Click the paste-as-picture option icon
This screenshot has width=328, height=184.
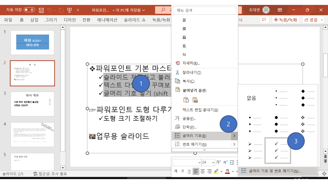tap(195, 100)
